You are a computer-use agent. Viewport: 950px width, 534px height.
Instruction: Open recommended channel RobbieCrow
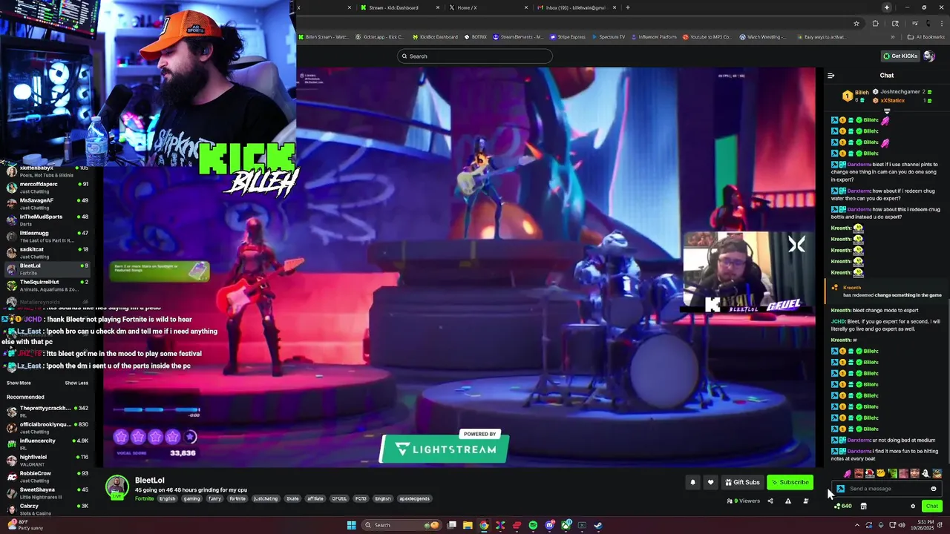point(46,476)
